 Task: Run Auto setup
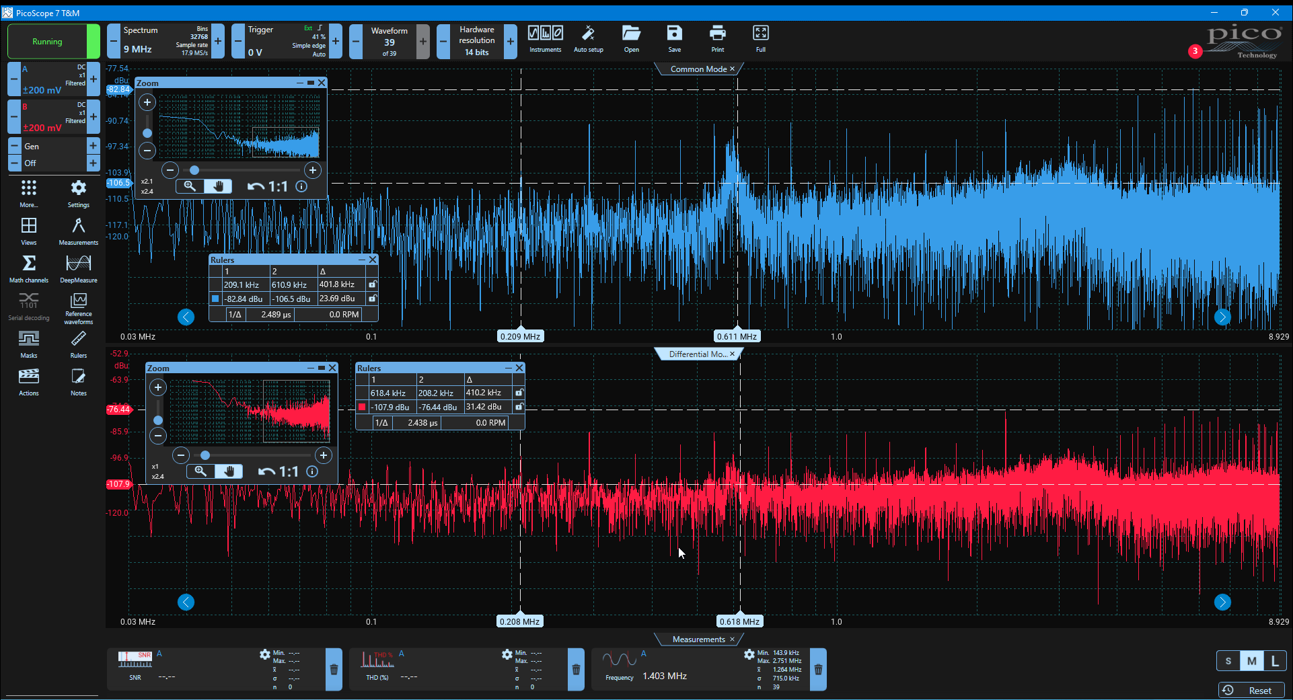(x=588, y=39)
